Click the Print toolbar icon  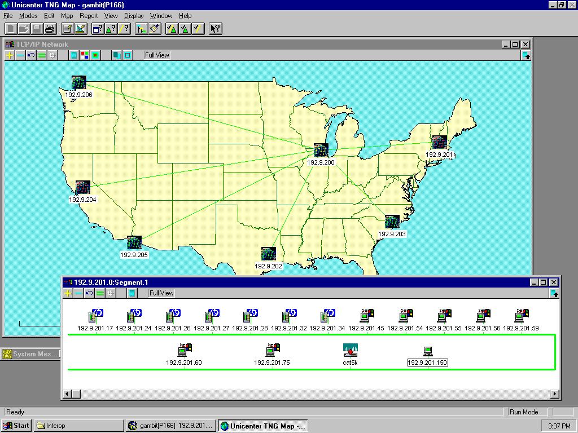(x=50, y=29)
